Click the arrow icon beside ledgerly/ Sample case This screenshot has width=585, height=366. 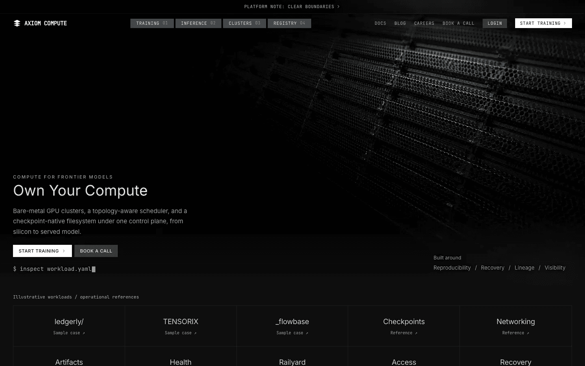coord(84,333)
